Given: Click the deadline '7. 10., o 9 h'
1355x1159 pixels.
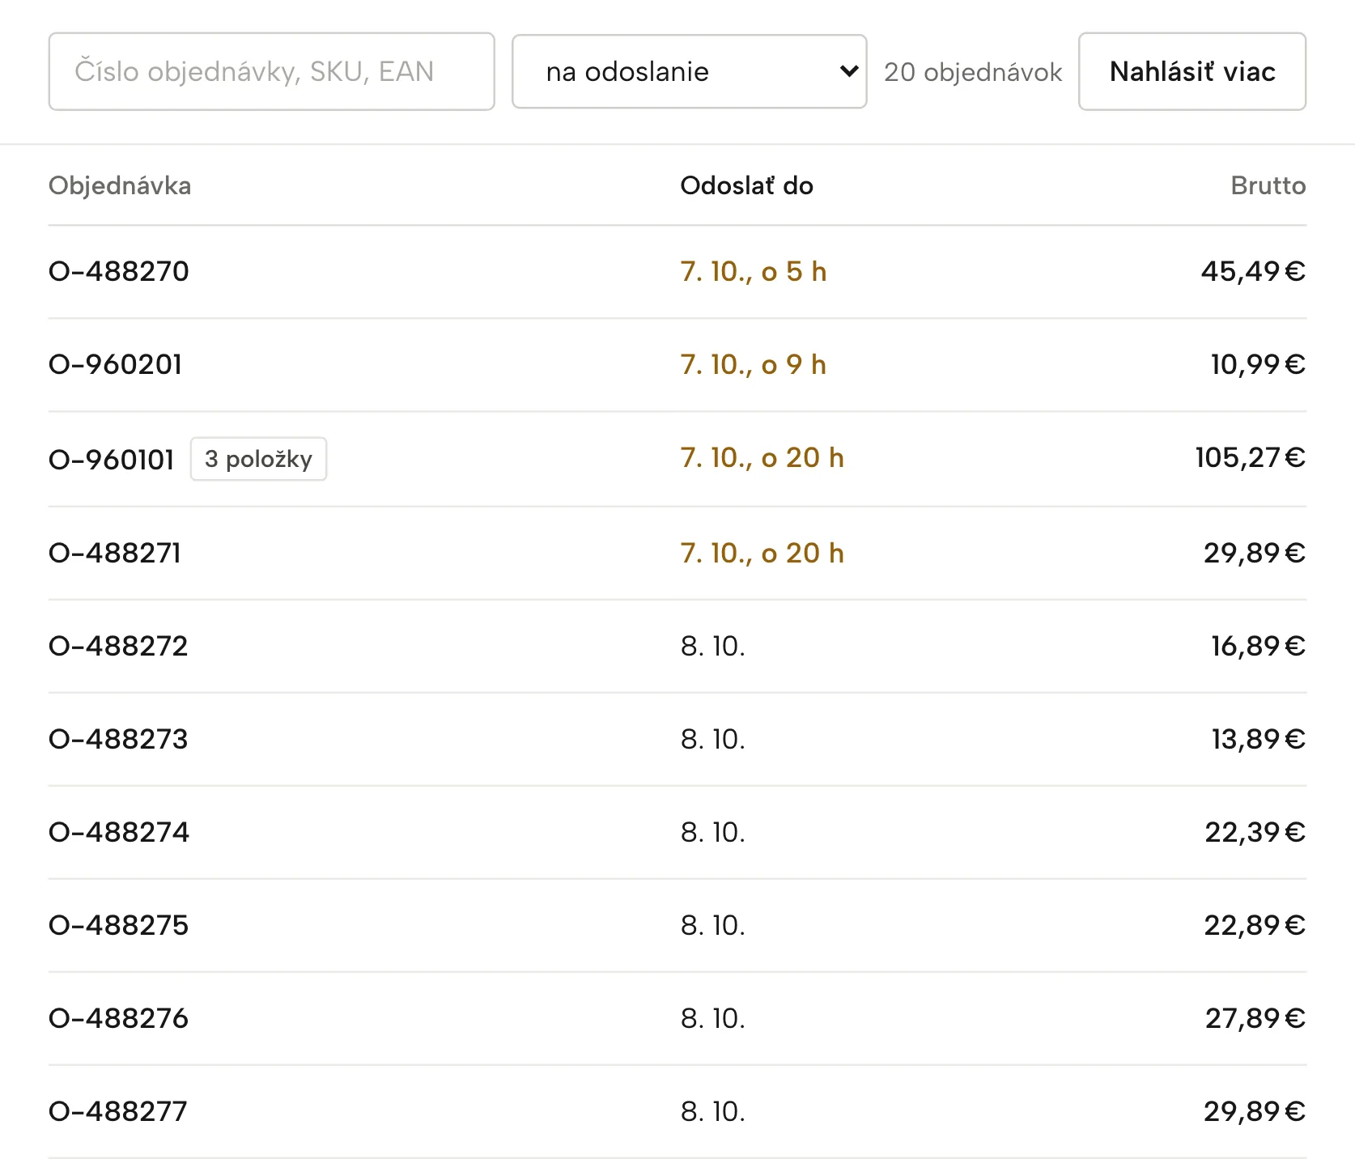Looking at the screenshot, I should 754,364.
